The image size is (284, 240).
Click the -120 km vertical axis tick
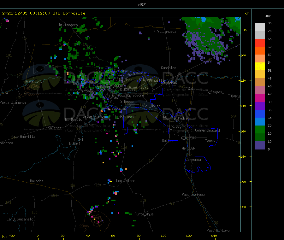pos(243,80)
